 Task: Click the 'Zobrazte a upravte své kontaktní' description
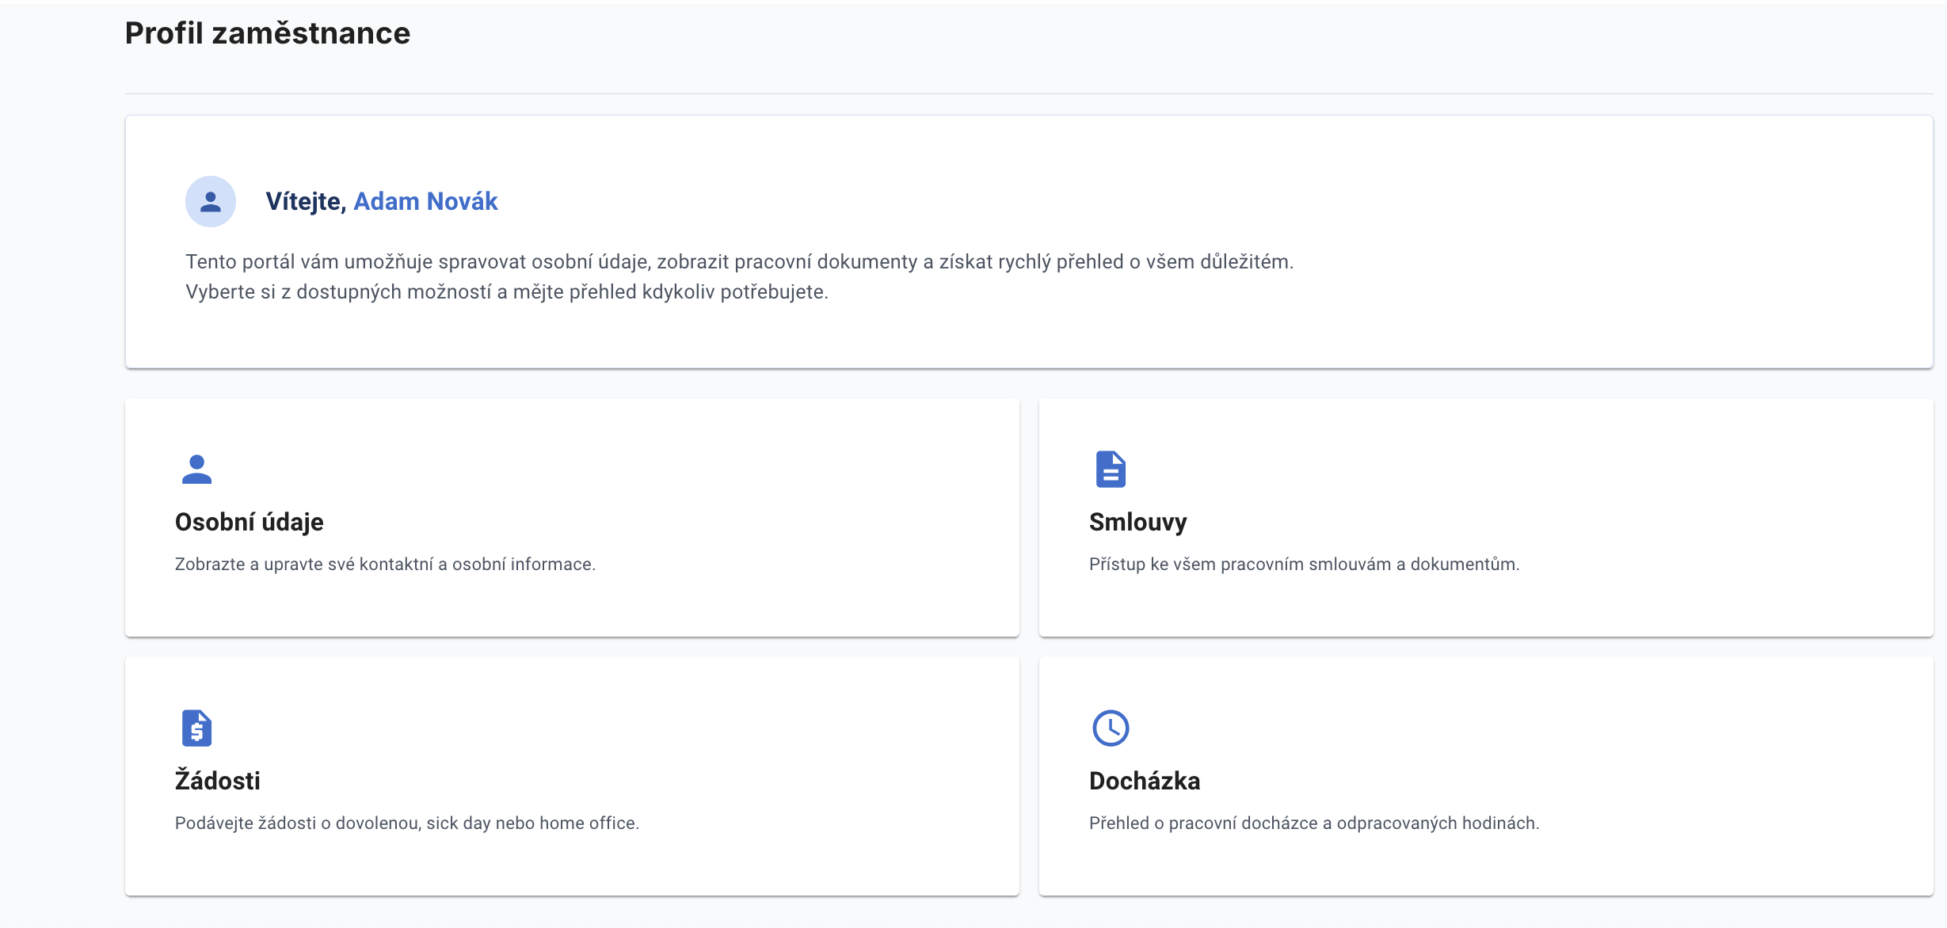coord(385,565)
